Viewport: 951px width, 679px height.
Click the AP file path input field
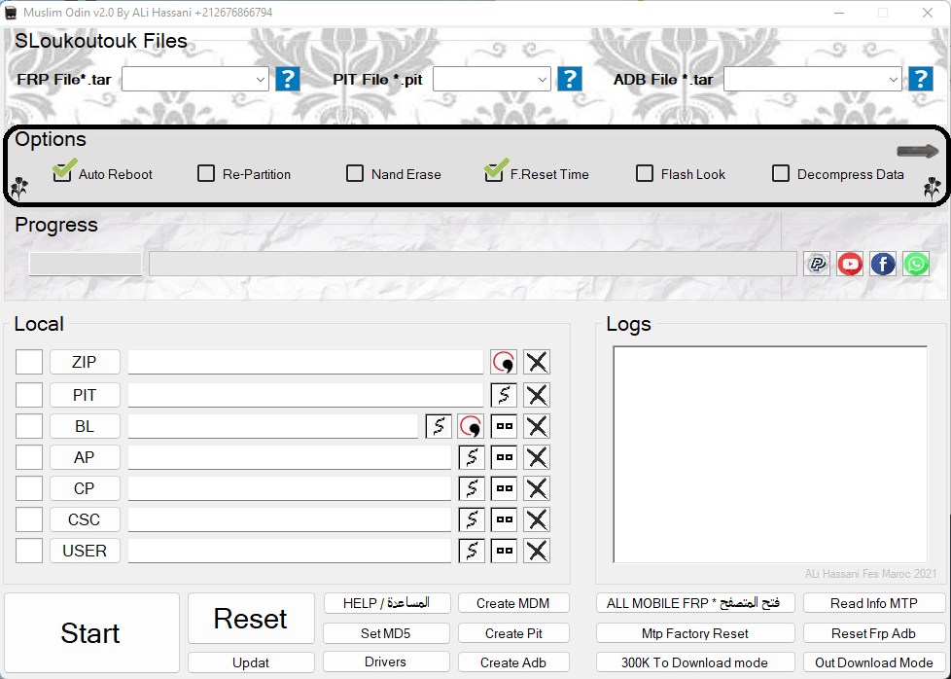pyautogui.click(x=290, y=457)
